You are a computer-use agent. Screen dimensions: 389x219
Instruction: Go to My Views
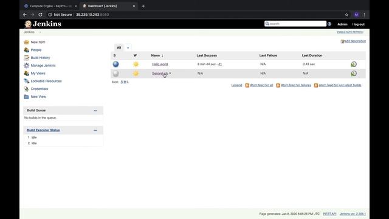coord(38,73)
